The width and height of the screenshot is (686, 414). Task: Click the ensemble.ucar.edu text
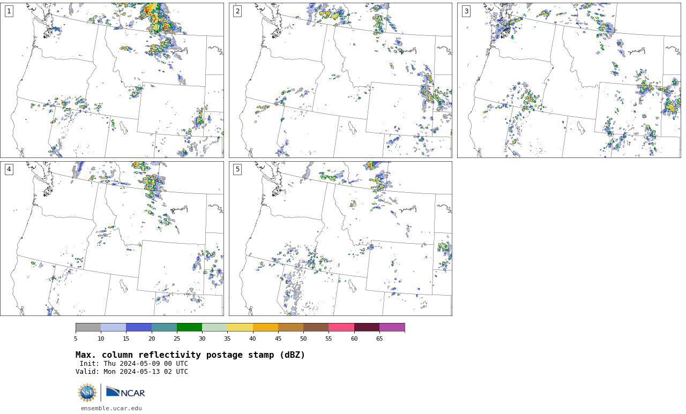click(x=111, y=408)
